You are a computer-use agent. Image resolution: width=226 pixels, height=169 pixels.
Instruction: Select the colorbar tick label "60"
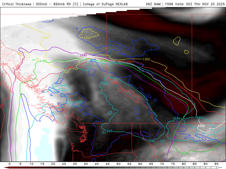pyautogui.click(x=140, y=164)
